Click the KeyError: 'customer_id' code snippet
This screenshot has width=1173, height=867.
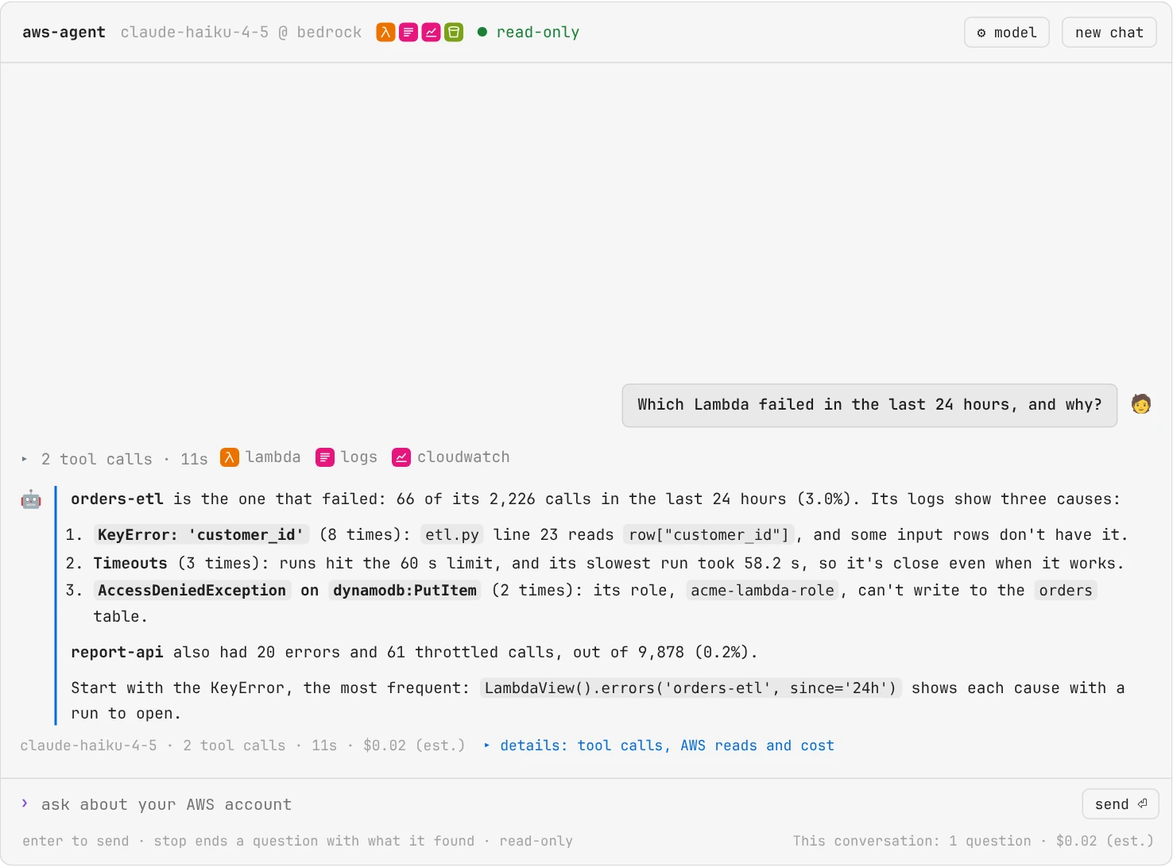pos(202,534)
